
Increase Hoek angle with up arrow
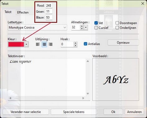point(76,43)
